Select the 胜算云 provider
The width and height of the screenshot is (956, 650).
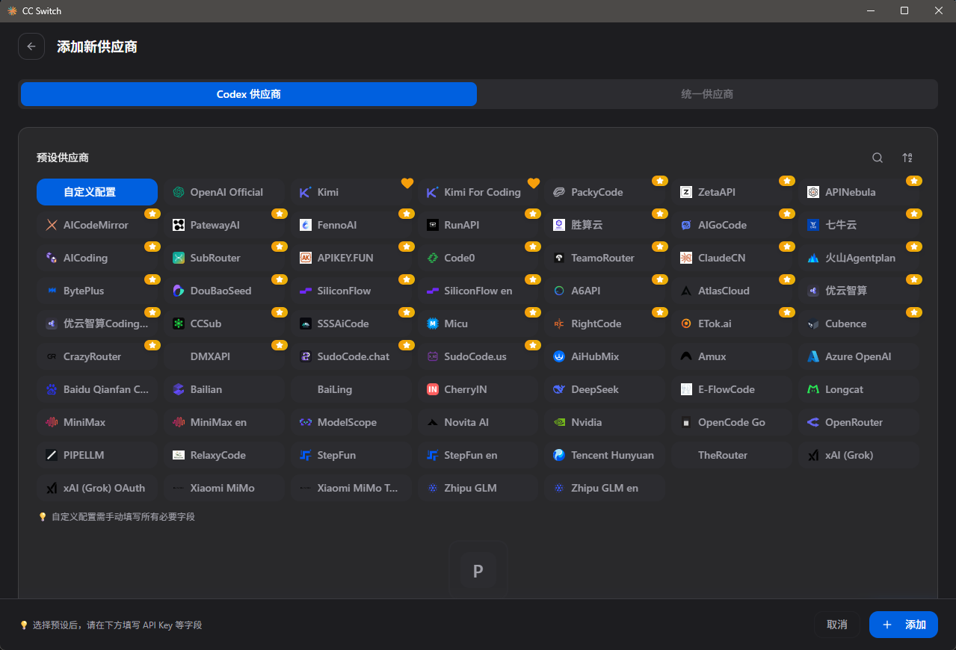click(x=605, y=225)
